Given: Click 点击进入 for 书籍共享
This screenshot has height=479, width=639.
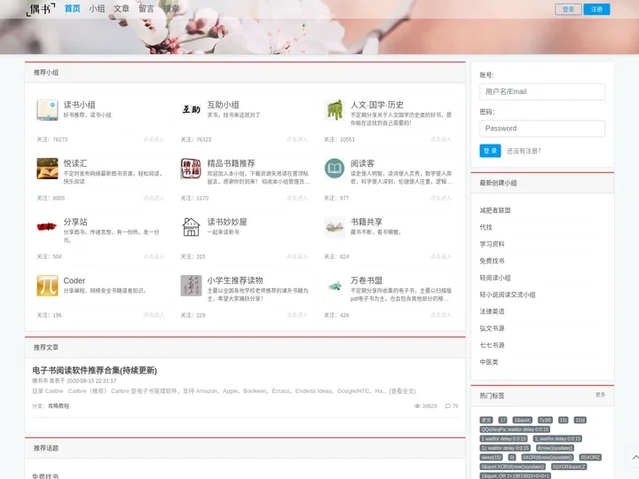Looking at the screenshot, I should pyautogui.click(x=441, y=256).
